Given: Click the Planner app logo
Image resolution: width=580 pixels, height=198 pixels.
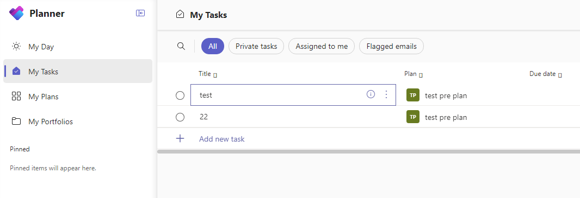Looking at the screenshot, I should (x=16, y=13).
